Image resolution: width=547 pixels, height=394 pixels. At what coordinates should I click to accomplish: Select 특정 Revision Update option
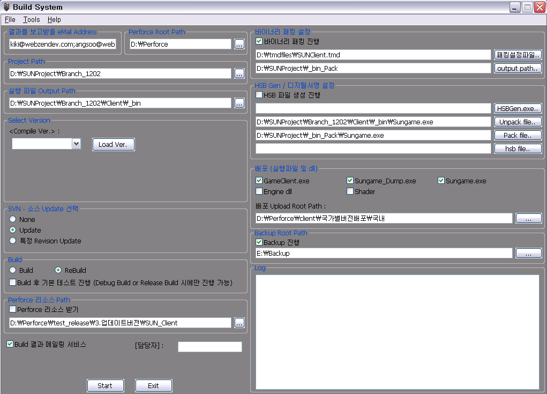[13, 241]
